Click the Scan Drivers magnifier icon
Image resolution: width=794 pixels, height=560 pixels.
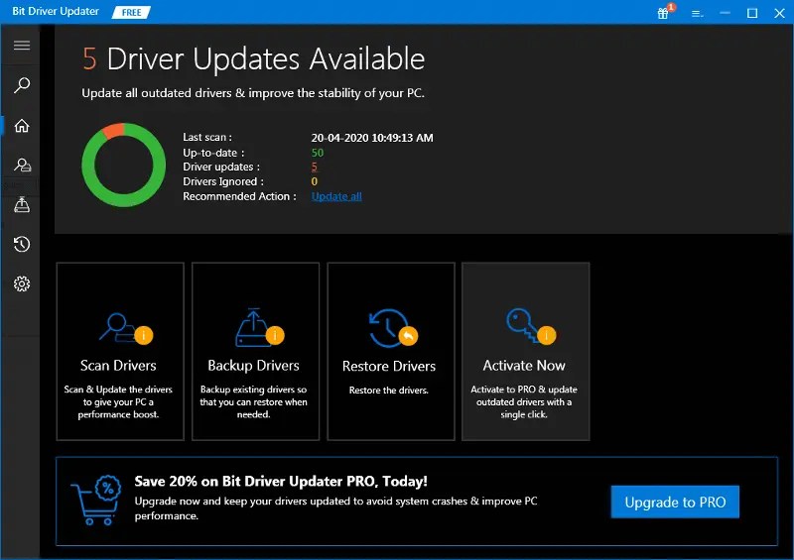click(126, 329)
